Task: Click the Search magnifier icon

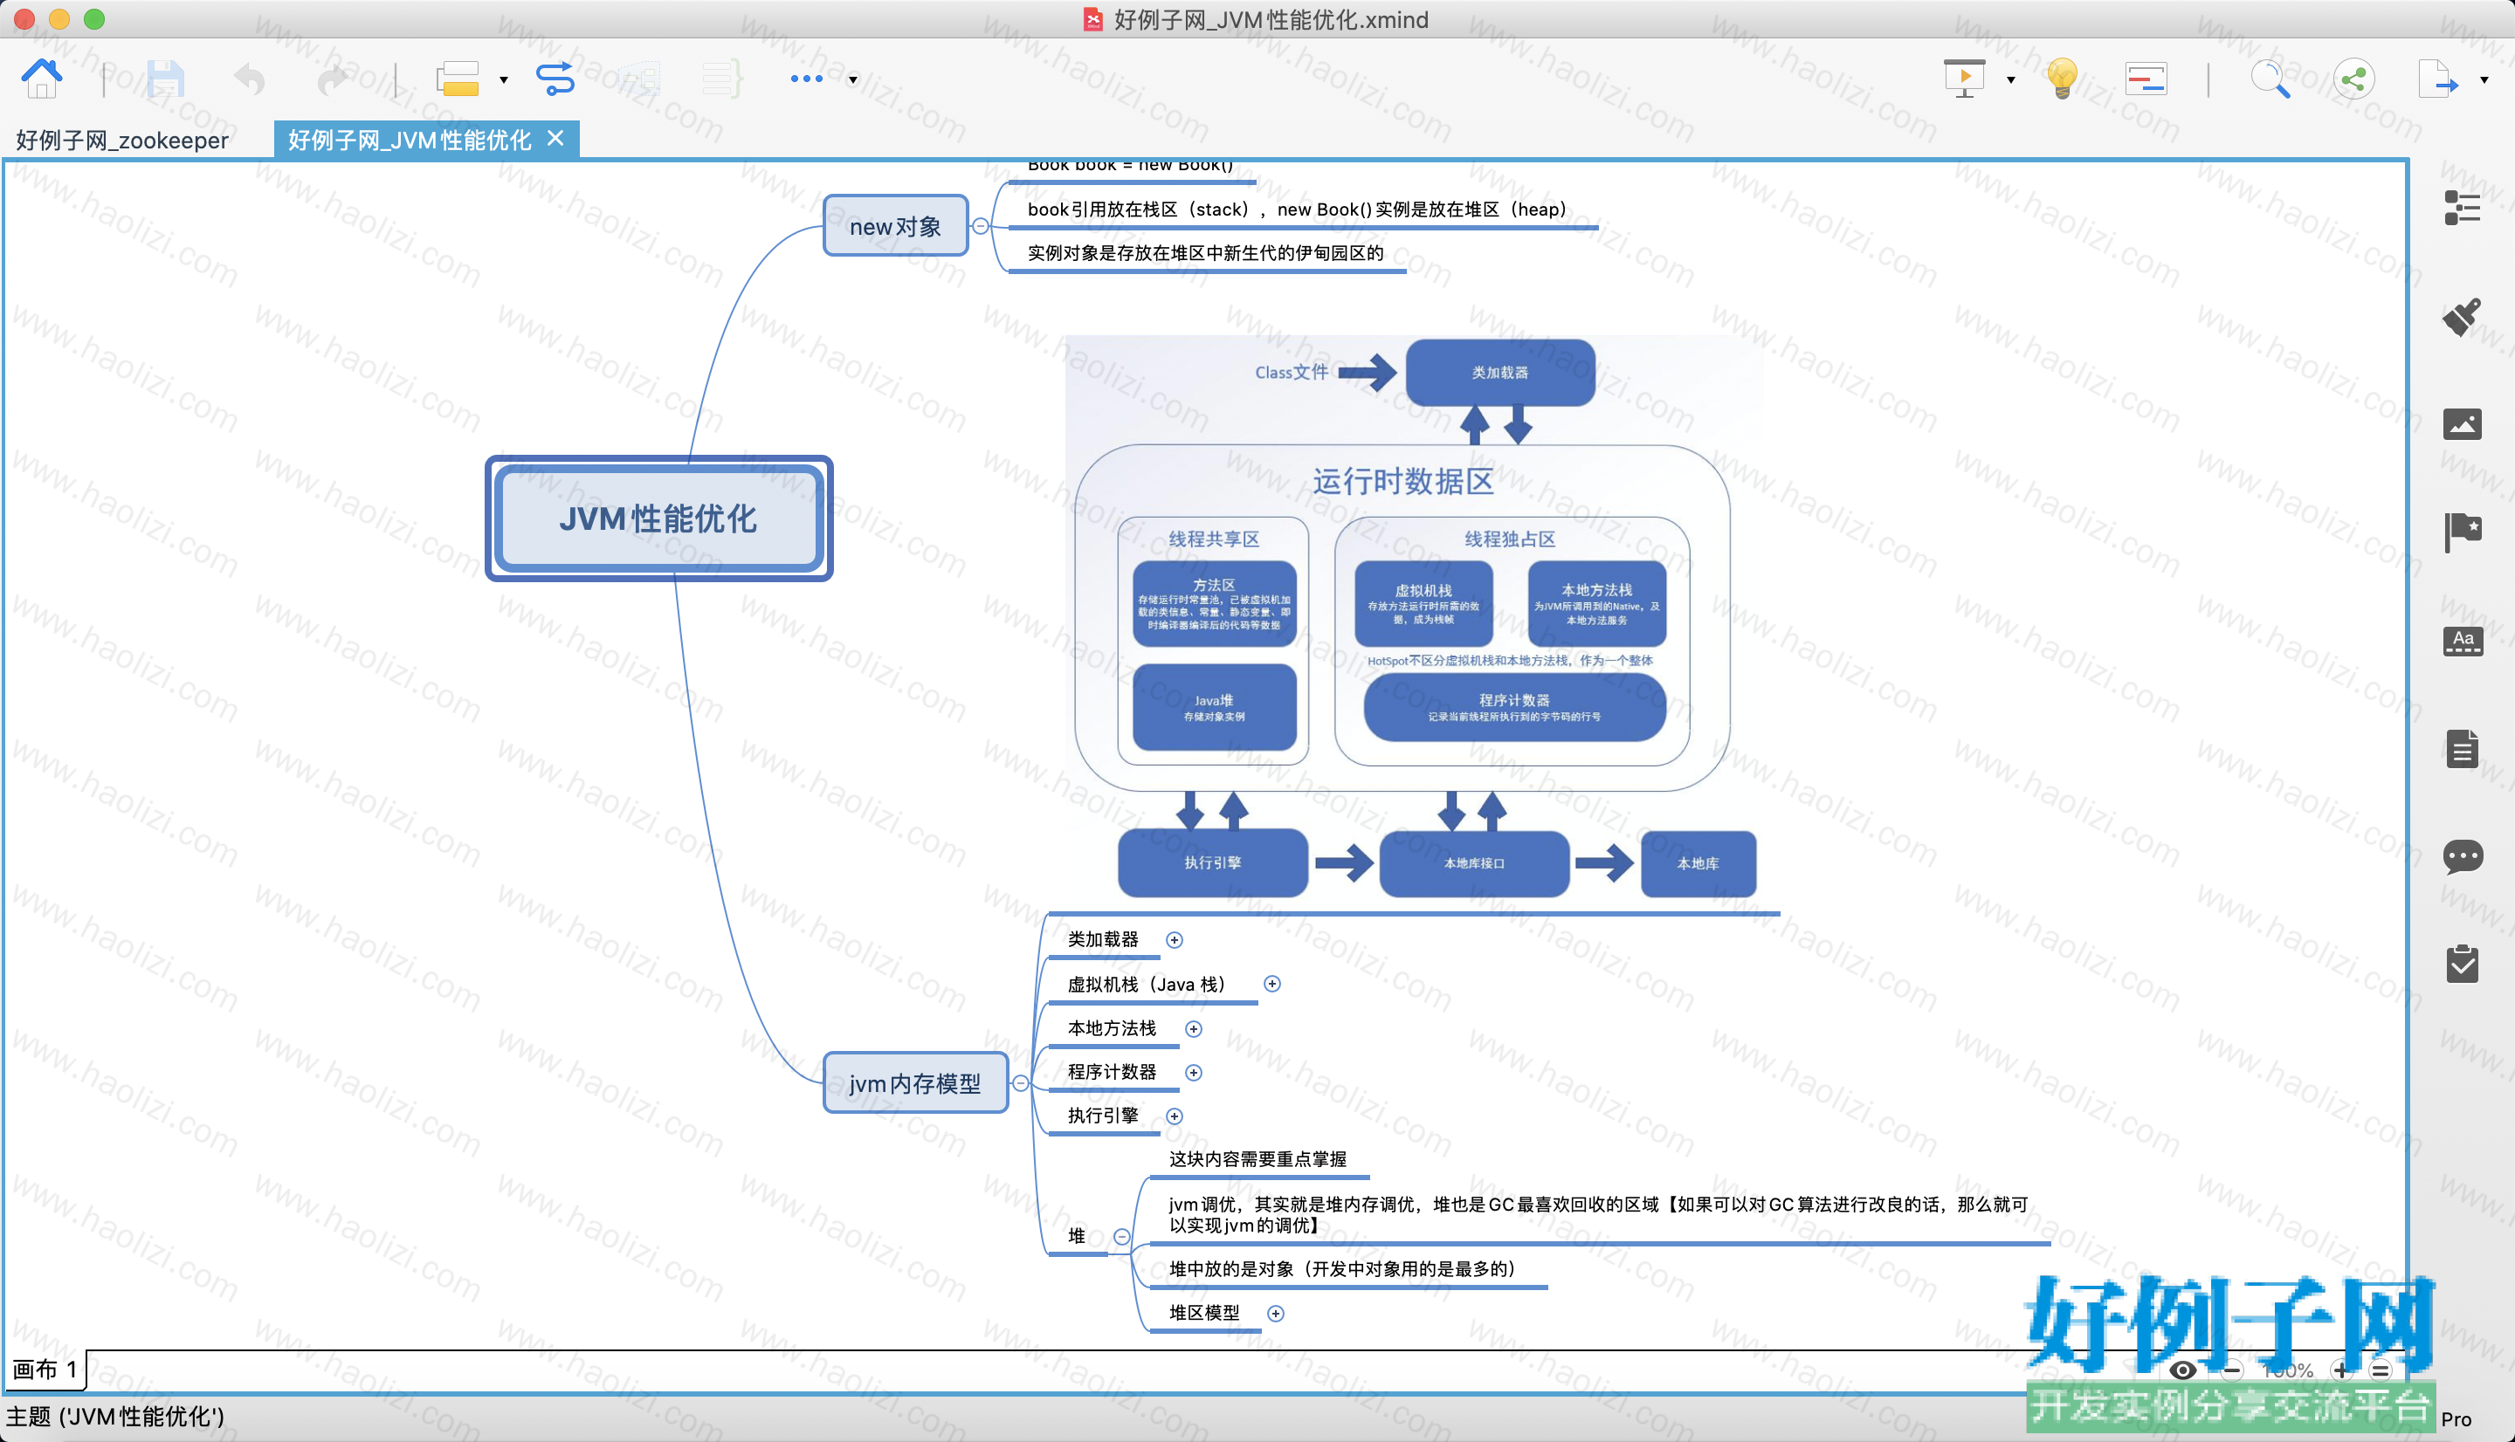Action: (2270, 79)
